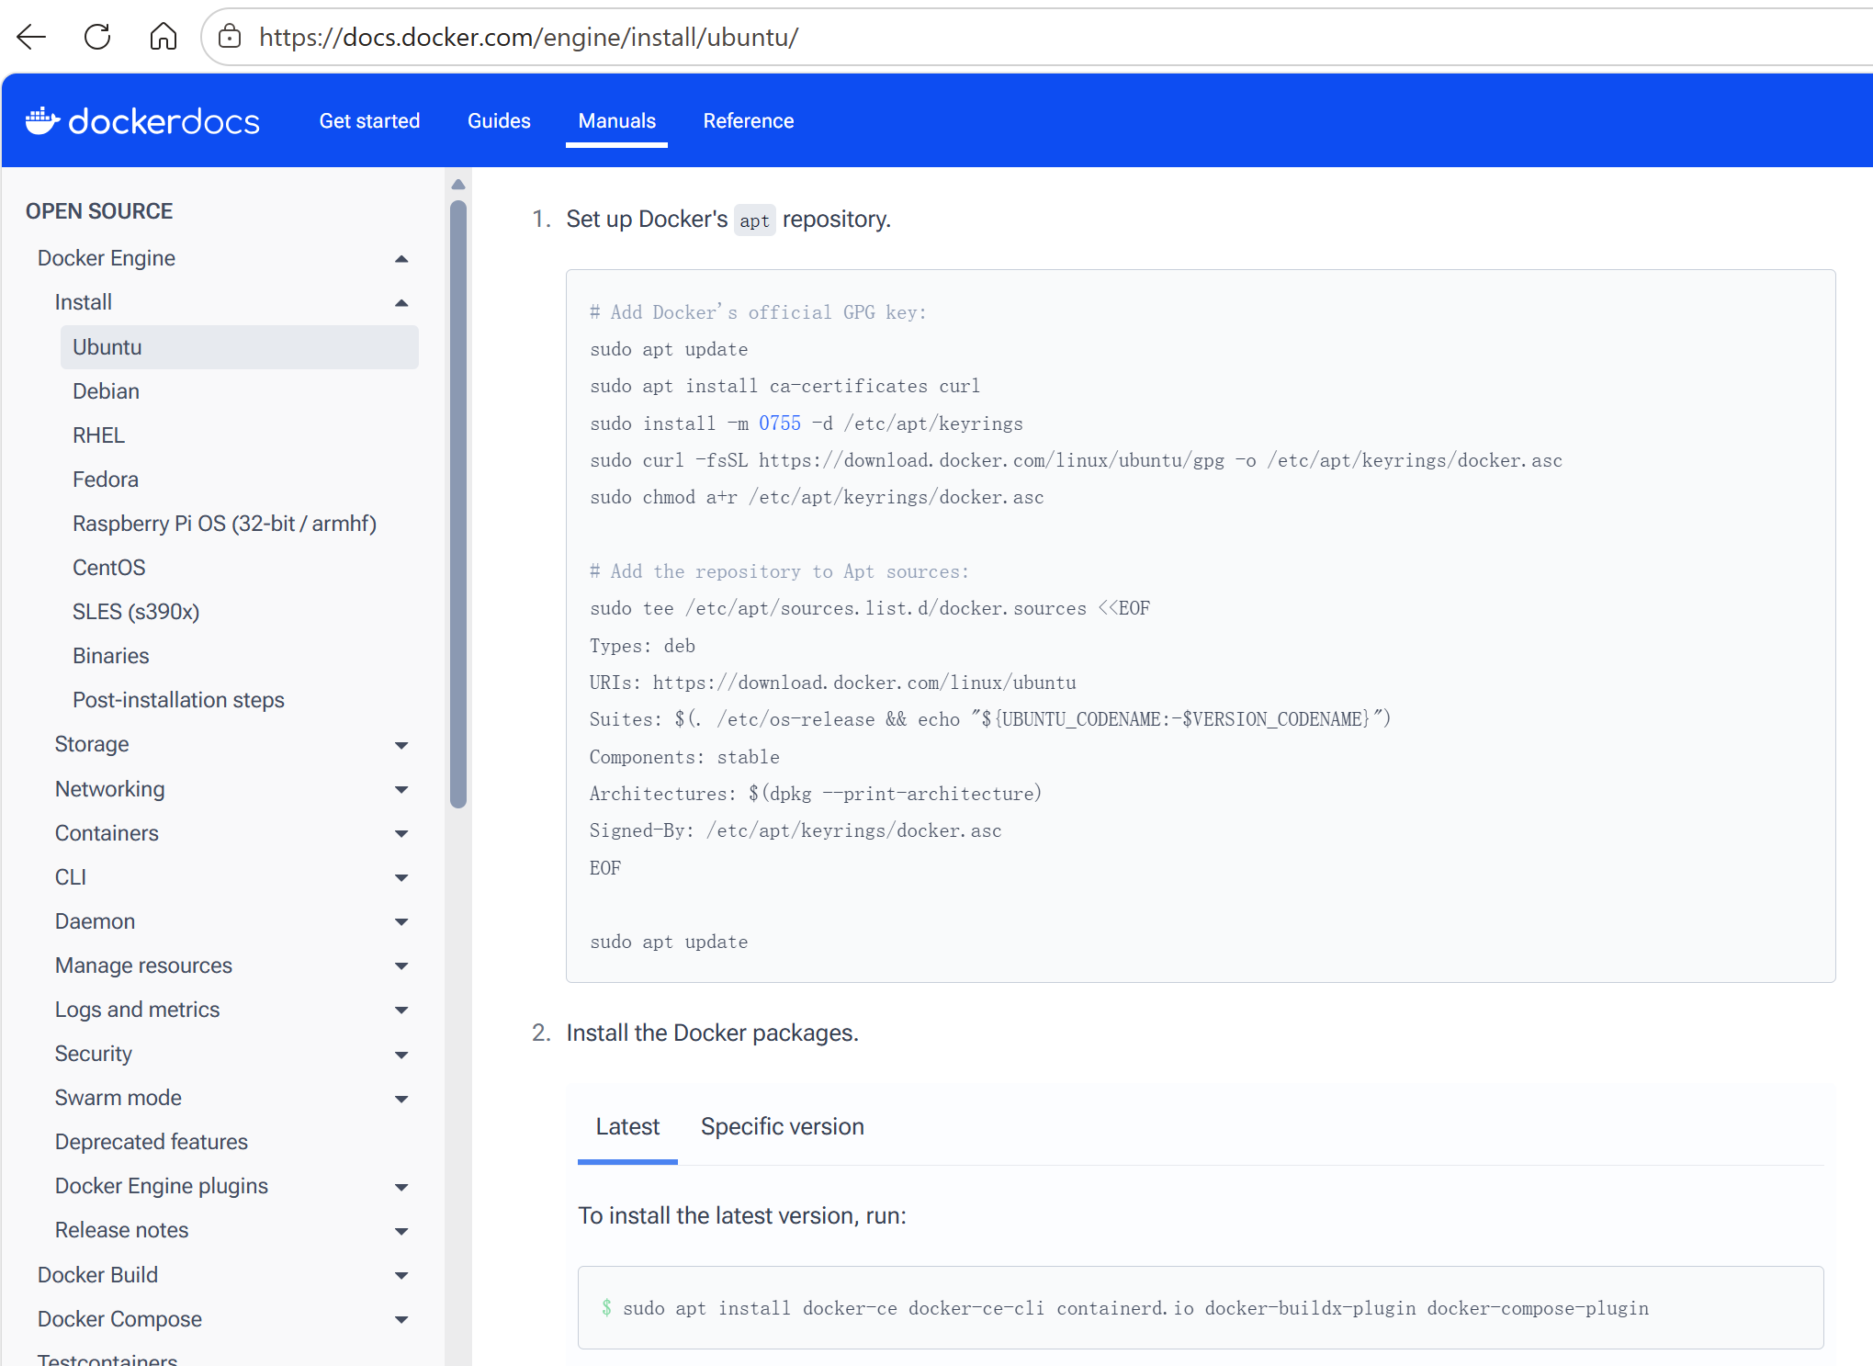Open the browser home page icon
The width and height of the screenshot is (1873, 1366).
[164, 37]
